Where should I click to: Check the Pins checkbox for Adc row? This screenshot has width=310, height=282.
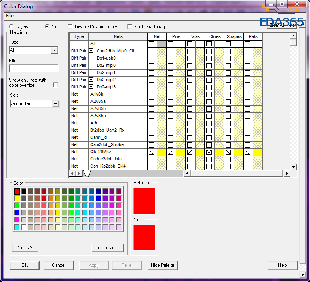[171, 123]
